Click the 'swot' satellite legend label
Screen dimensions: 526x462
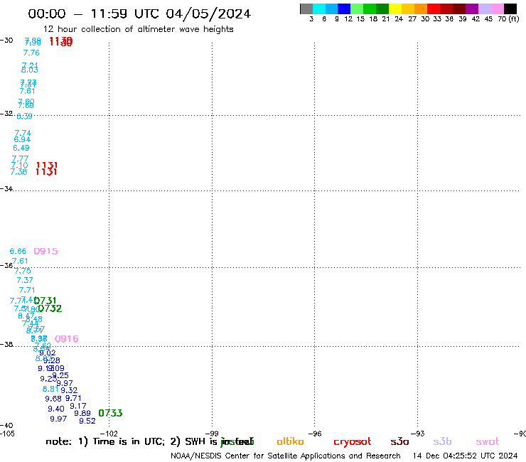coord(488,441)
